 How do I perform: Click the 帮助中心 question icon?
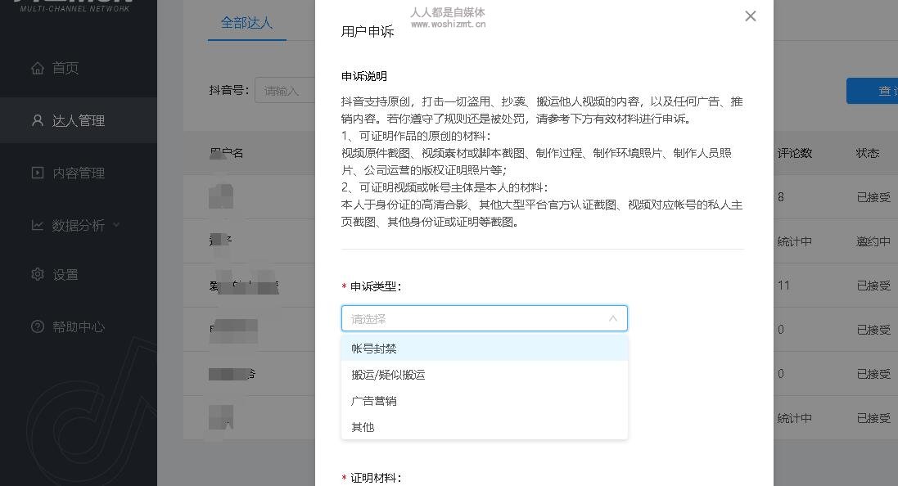37,326
